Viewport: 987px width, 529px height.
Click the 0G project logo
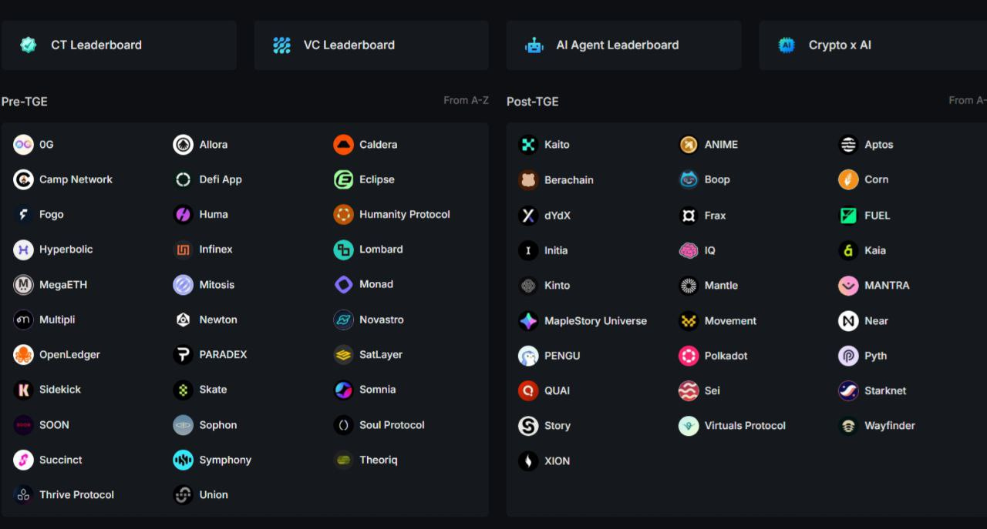[23, 144]
